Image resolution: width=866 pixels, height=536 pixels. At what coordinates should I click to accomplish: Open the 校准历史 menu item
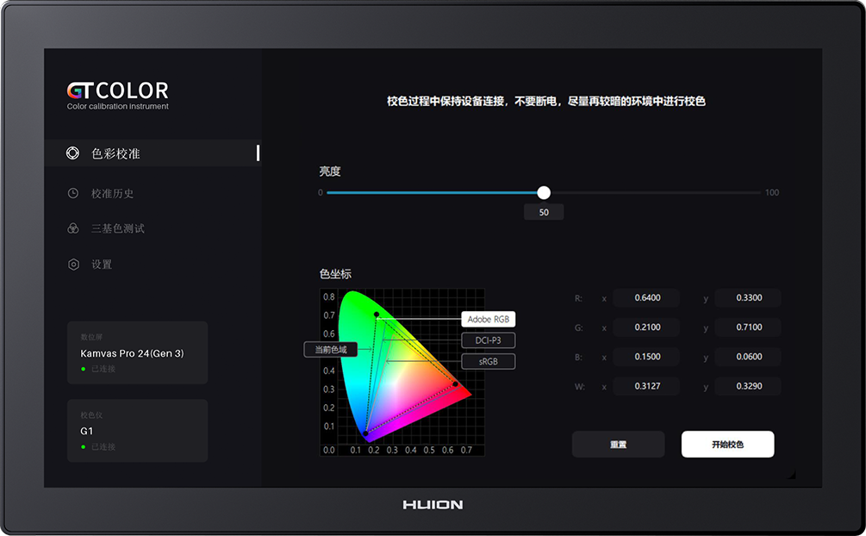pos(113,194)
